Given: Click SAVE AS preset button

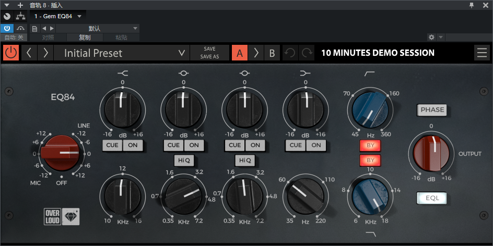Looking at the screenshot, I should [x=209, y=57].
